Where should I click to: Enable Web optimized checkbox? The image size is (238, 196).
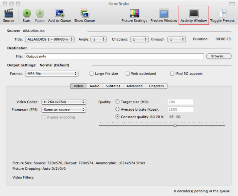click(128, 74)
